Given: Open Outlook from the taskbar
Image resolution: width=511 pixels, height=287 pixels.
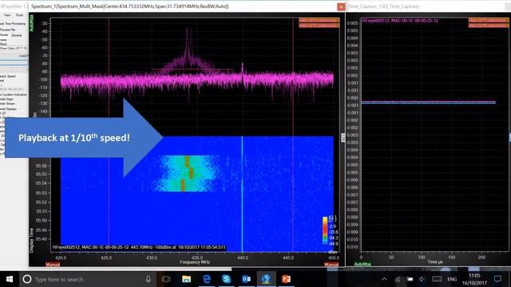Looking at the screenshot, I should coord(246,279).
